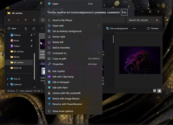Select Set as desktop background entry
Image resolution: width=173 pixels, height=125 pixels.
click(74, 31)
